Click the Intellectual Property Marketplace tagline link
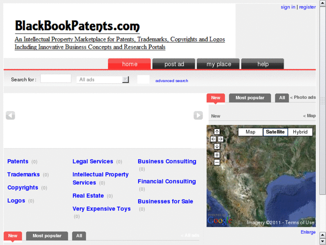Screen dimensions: 326x245 [x=120, y=43]
